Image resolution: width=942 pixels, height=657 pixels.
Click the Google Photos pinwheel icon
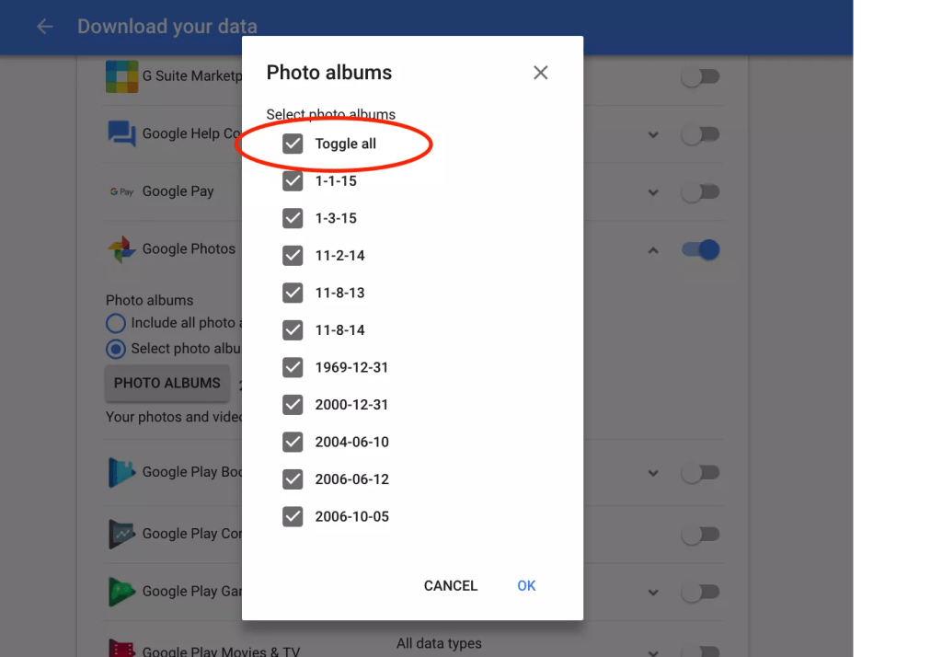pos(121,249)
